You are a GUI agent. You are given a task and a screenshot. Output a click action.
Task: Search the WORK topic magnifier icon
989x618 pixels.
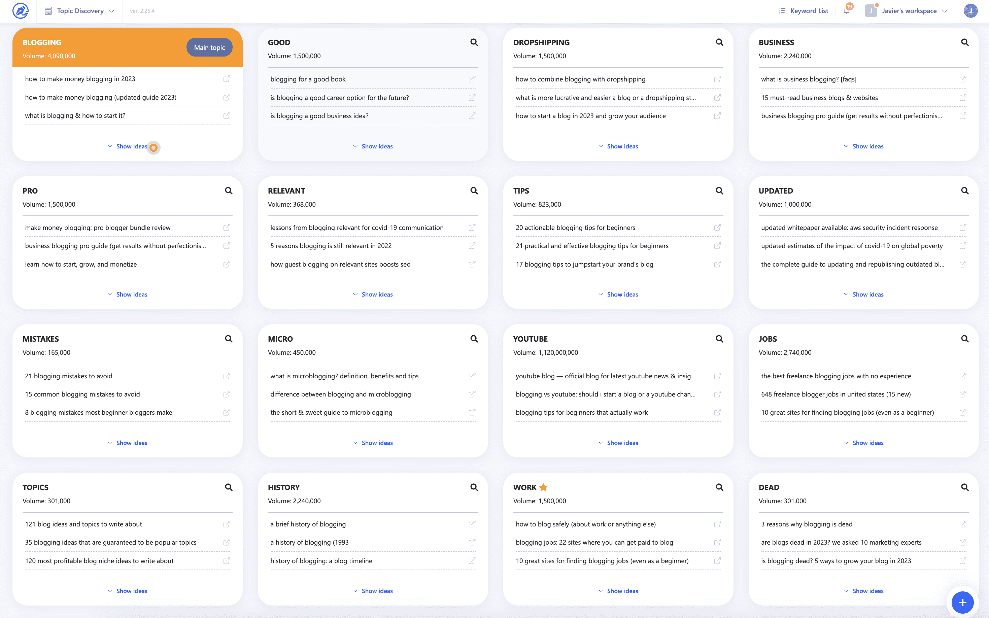click(x=719, y=487)
